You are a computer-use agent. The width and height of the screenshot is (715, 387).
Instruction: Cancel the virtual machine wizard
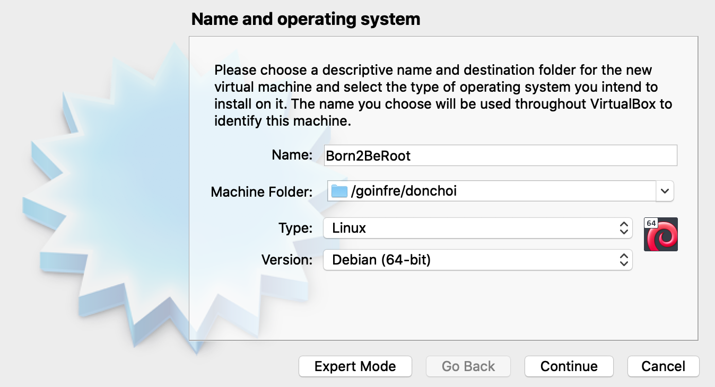pyautogui.click(x=664, y=366)
